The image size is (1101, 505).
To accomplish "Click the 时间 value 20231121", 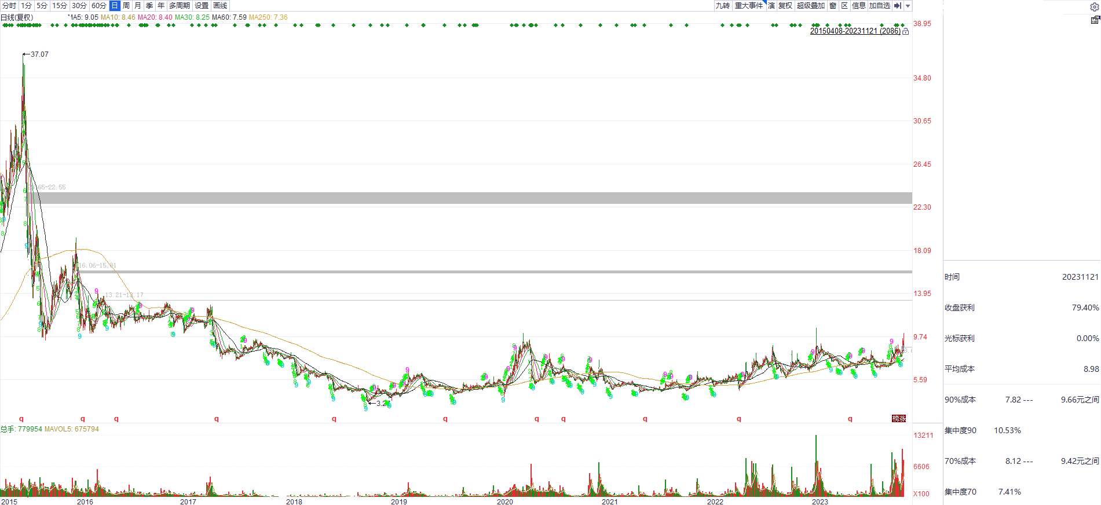I will 1080,277.
